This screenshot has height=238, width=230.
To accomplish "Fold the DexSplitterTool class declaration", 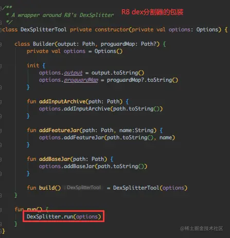I will [x=1, y=30].
